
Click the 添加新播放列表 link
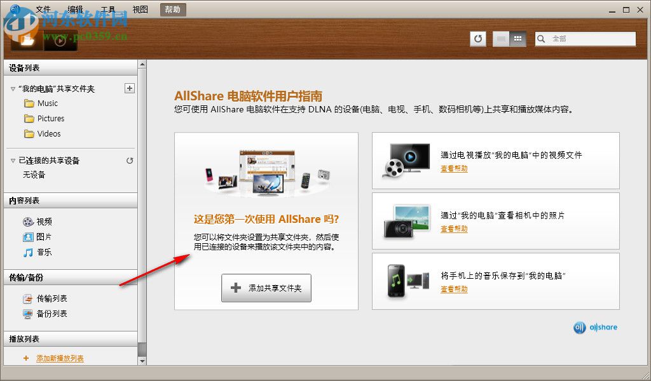(x=60, y=358)
